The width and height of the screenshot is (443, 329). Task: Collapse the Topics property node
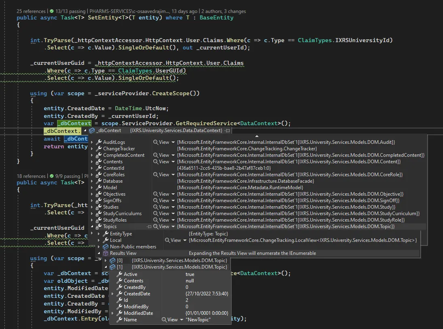click(92, 226)
